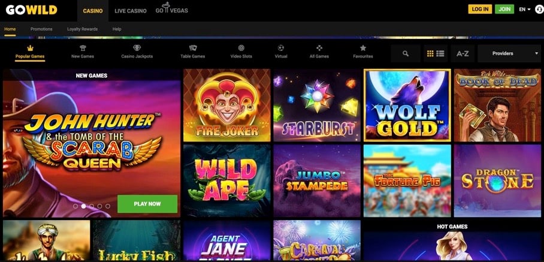Switch to list view layout

click(x=440, y=53)
